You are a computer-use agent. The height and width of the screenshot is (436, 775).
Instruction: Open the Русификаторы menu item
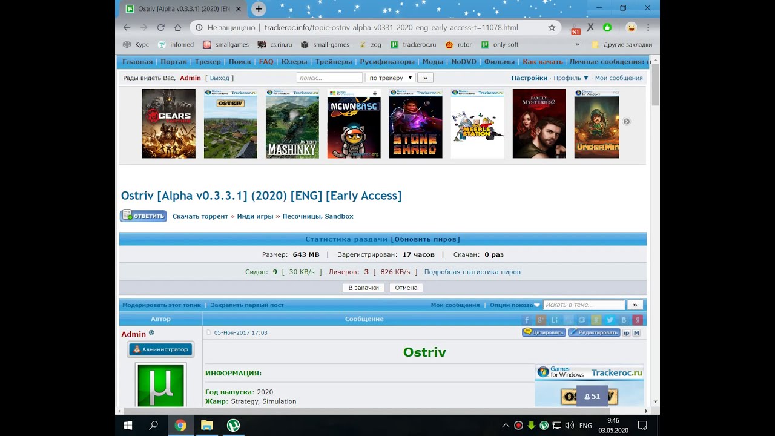coord(387,61)
